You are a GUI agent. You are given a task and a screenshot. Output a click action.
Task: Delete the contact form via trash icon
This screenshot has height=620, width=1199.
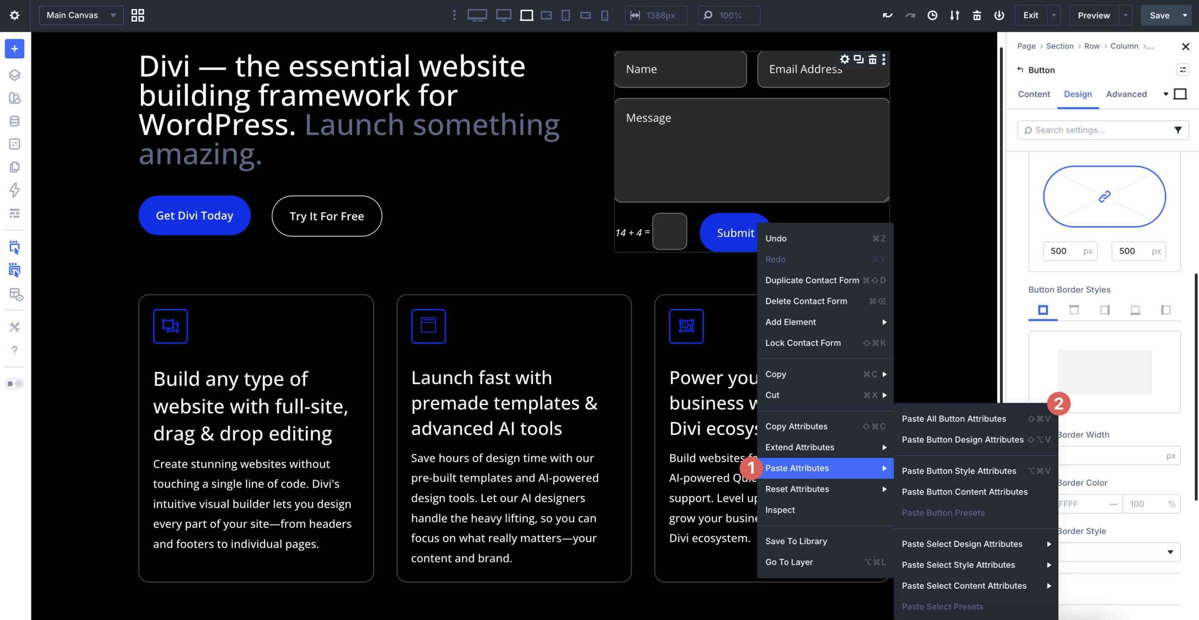point(872,59)
